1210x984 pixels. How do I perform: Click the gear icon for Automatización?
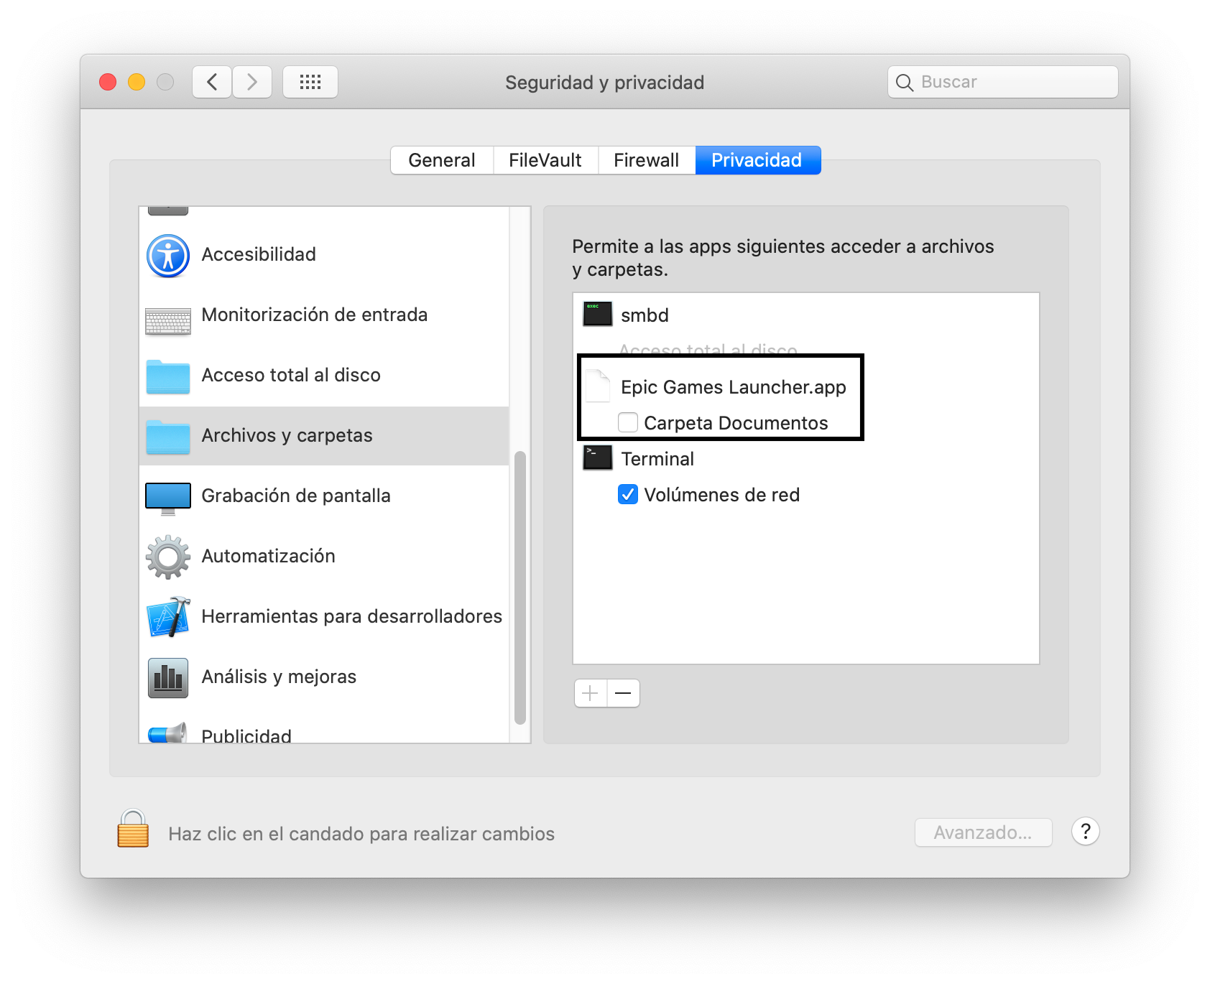pos(168,557)
